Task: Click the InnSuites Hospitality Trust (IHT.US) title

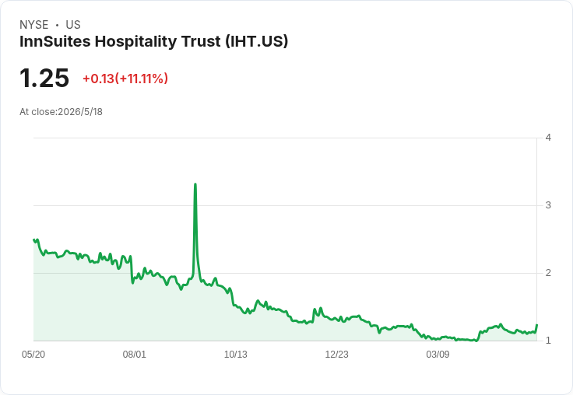Action: (154, 42)
